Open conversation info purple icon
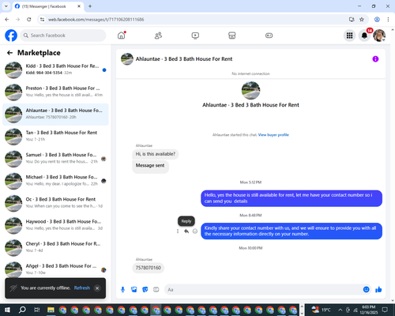Screen dimensions: 395x316 [375, 59]
